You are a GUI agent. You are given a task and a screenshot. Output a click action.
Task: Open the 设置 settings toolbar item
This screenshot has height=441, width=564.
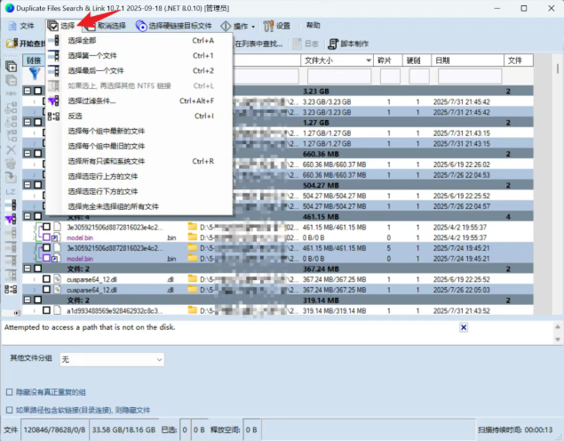[x=276, y=26]
